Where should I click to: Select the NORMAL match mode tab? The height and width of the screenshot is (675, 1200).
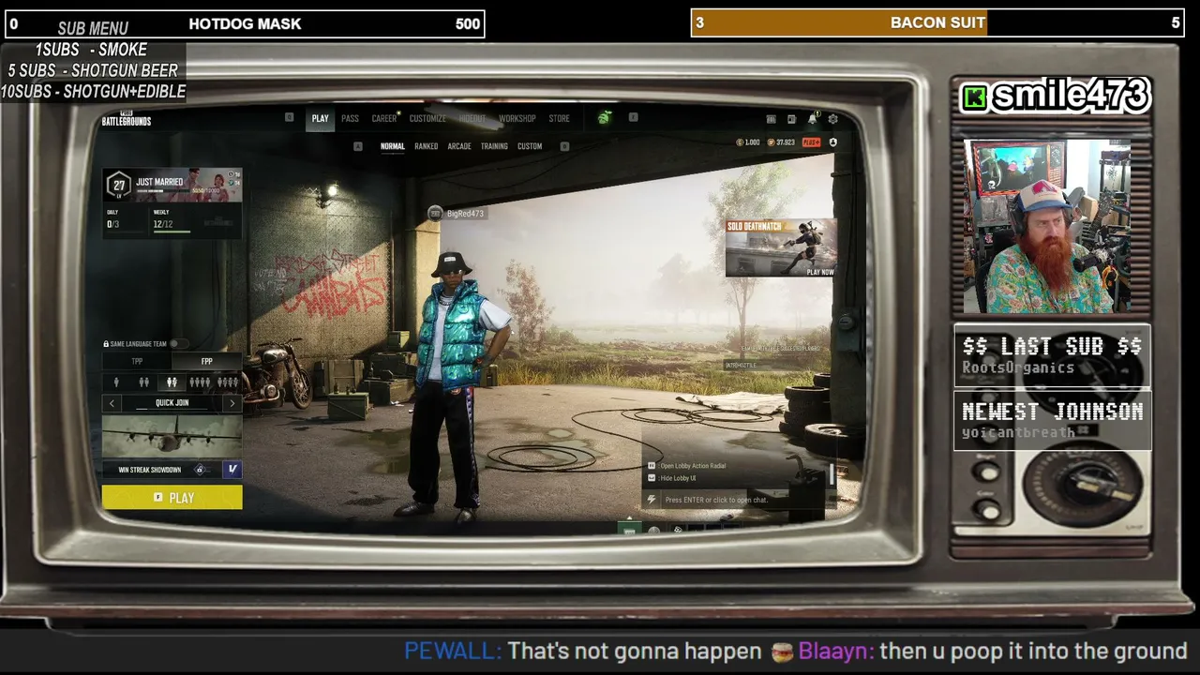393,146
